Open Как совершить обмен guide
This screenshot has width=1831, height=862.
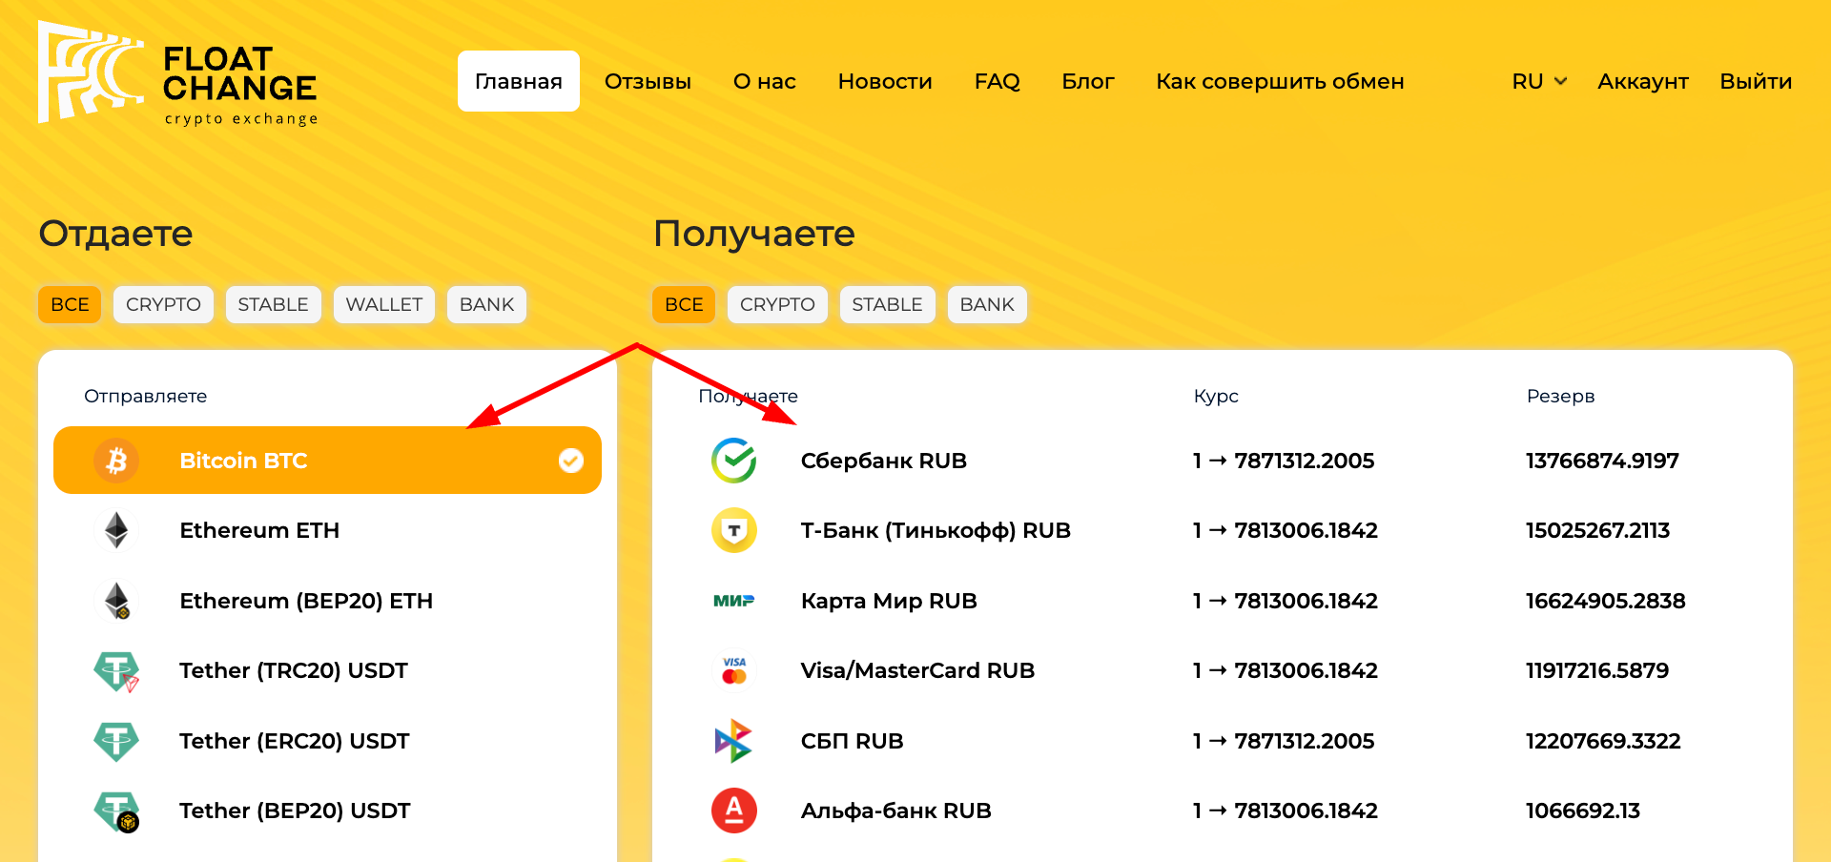point(1280,81)
